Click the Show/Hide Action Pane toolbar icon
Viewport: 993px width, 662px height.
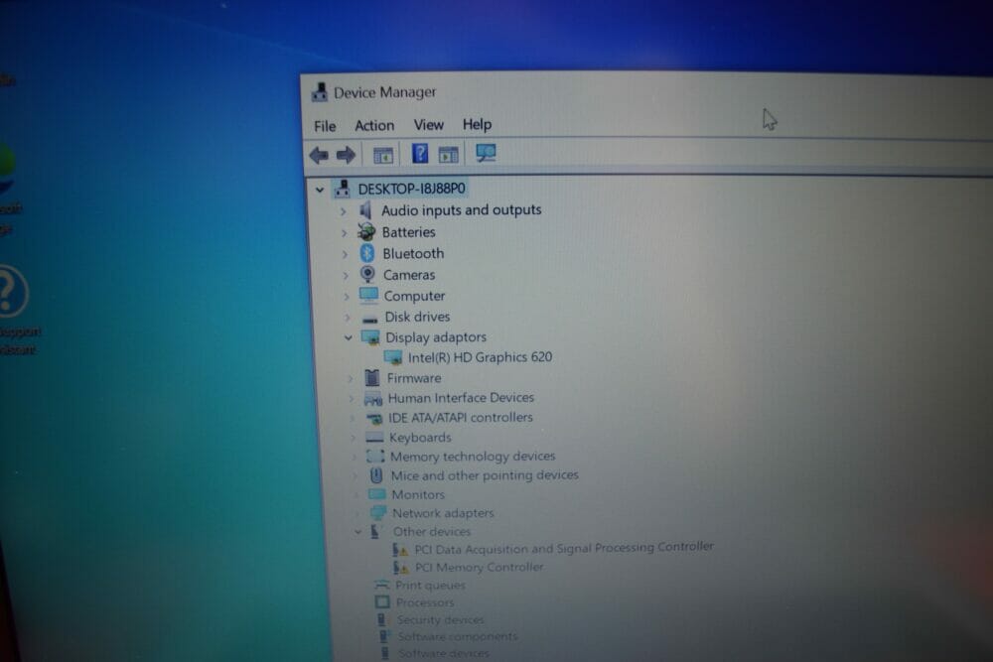pyautogui.click(x=449, y=155)
